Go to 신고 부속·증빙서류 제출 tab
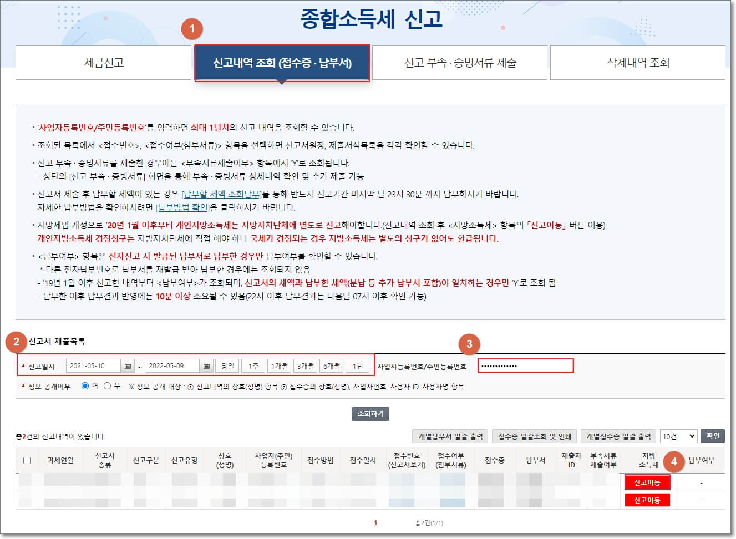736x539 pixels. pos(460,63)
